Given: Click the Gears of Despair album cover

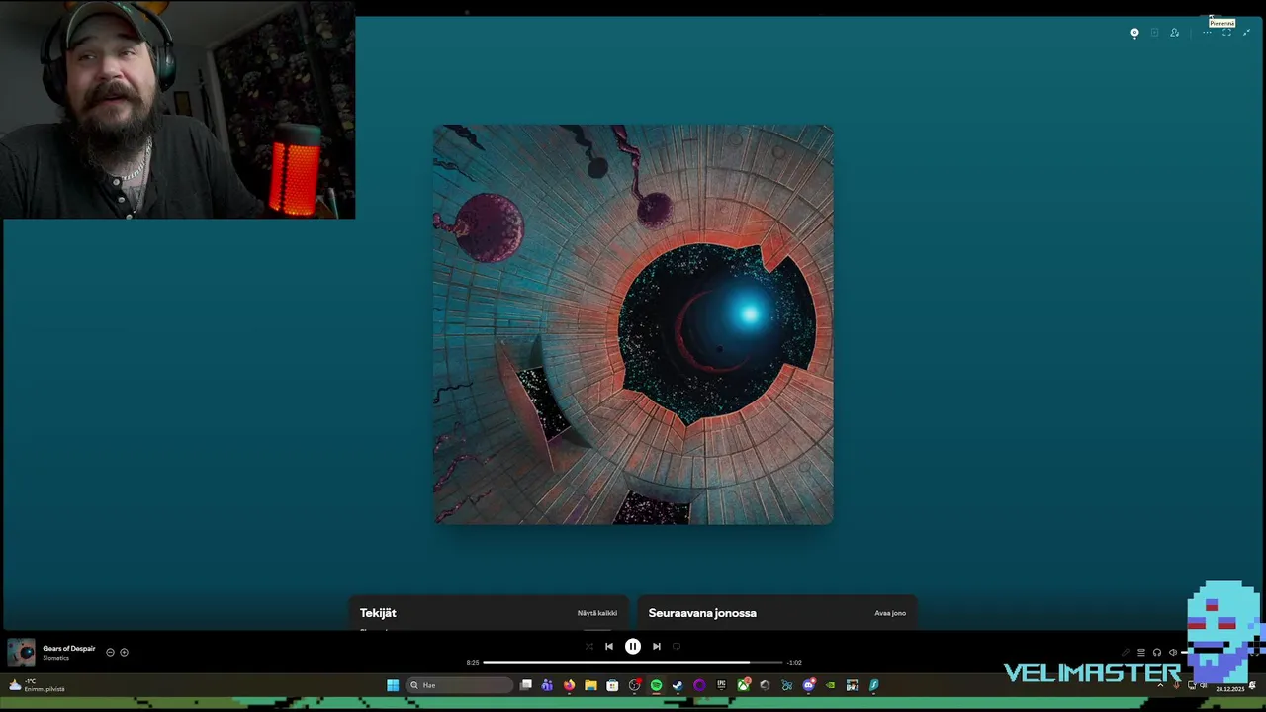Looking at the screenshot, I should point(633,324).
